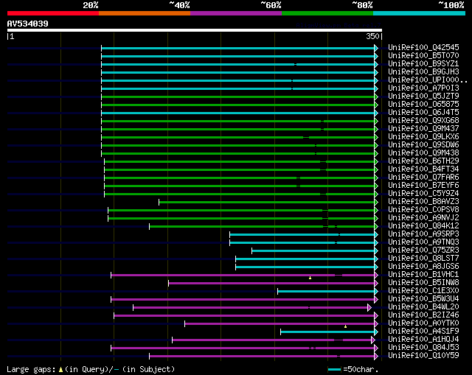472x375 pixels.
Task: Choose the UniRef100_A1HQJ4 label
Action: pos(423,340)
